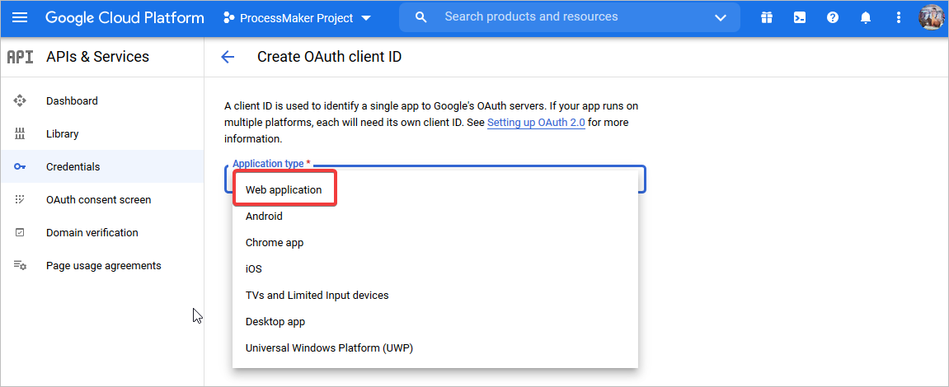Open Page usage agreements in sidebar
This screenshot has height=387, width=949.
(x=104, y=265)
